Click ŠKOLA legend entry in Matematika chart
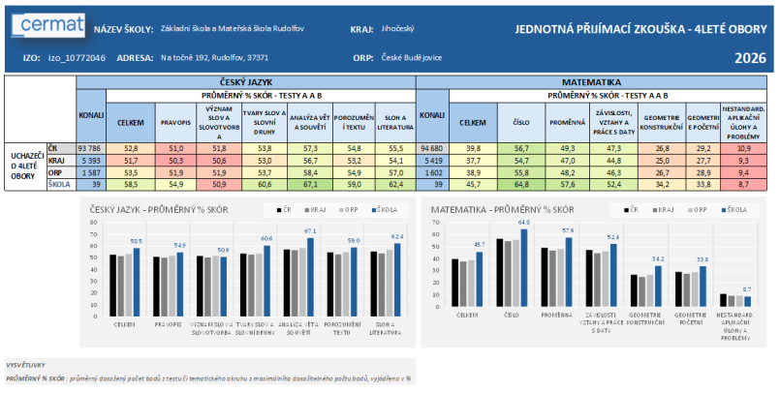 [x=733, y=210]
